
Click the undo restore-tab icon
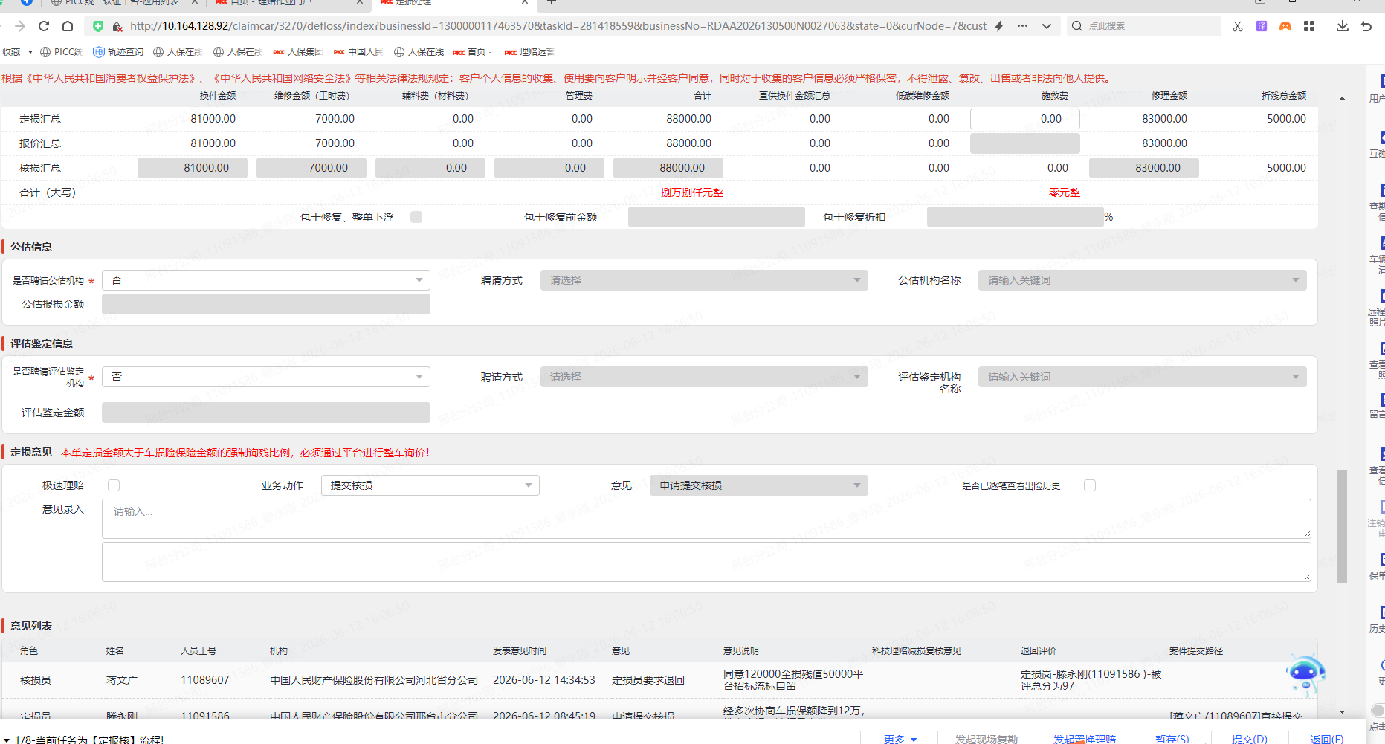pos(1366,26)
